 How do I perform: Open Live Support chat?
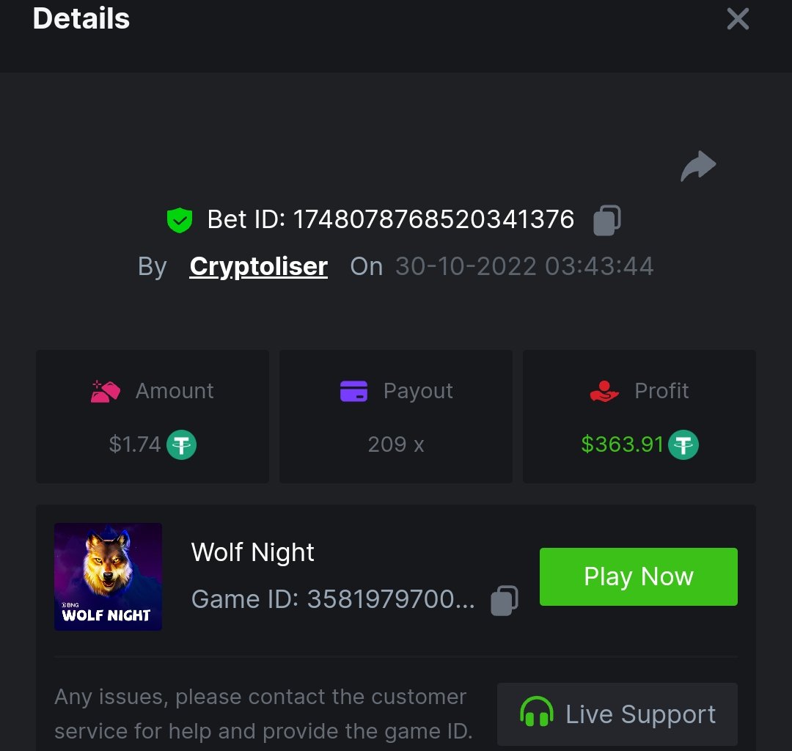617,714
